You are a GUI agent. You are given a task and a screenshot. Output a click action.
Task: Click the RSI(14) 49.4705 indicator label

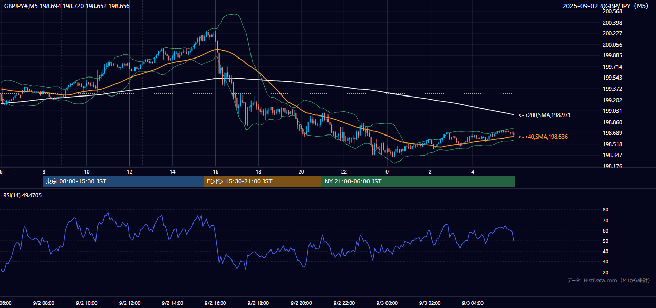[x=23, y=195]
